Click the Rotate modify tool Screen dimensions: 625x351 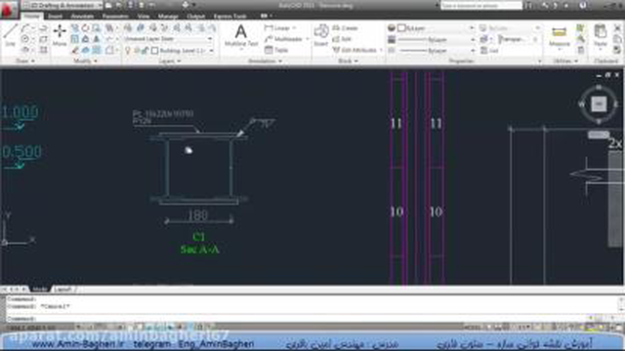click(85, 28)
